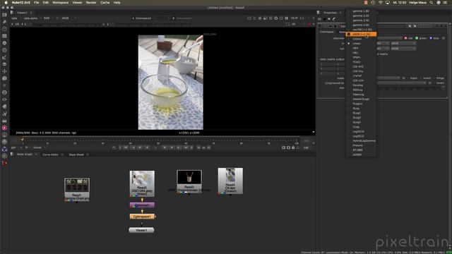Click the Color nodes toolbar icon

(4, 43)
